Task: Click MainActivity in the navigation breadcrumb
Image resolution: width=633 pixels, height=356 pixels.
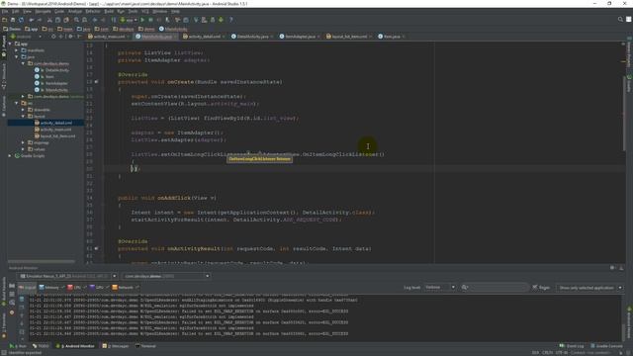Action: point(173,29)
